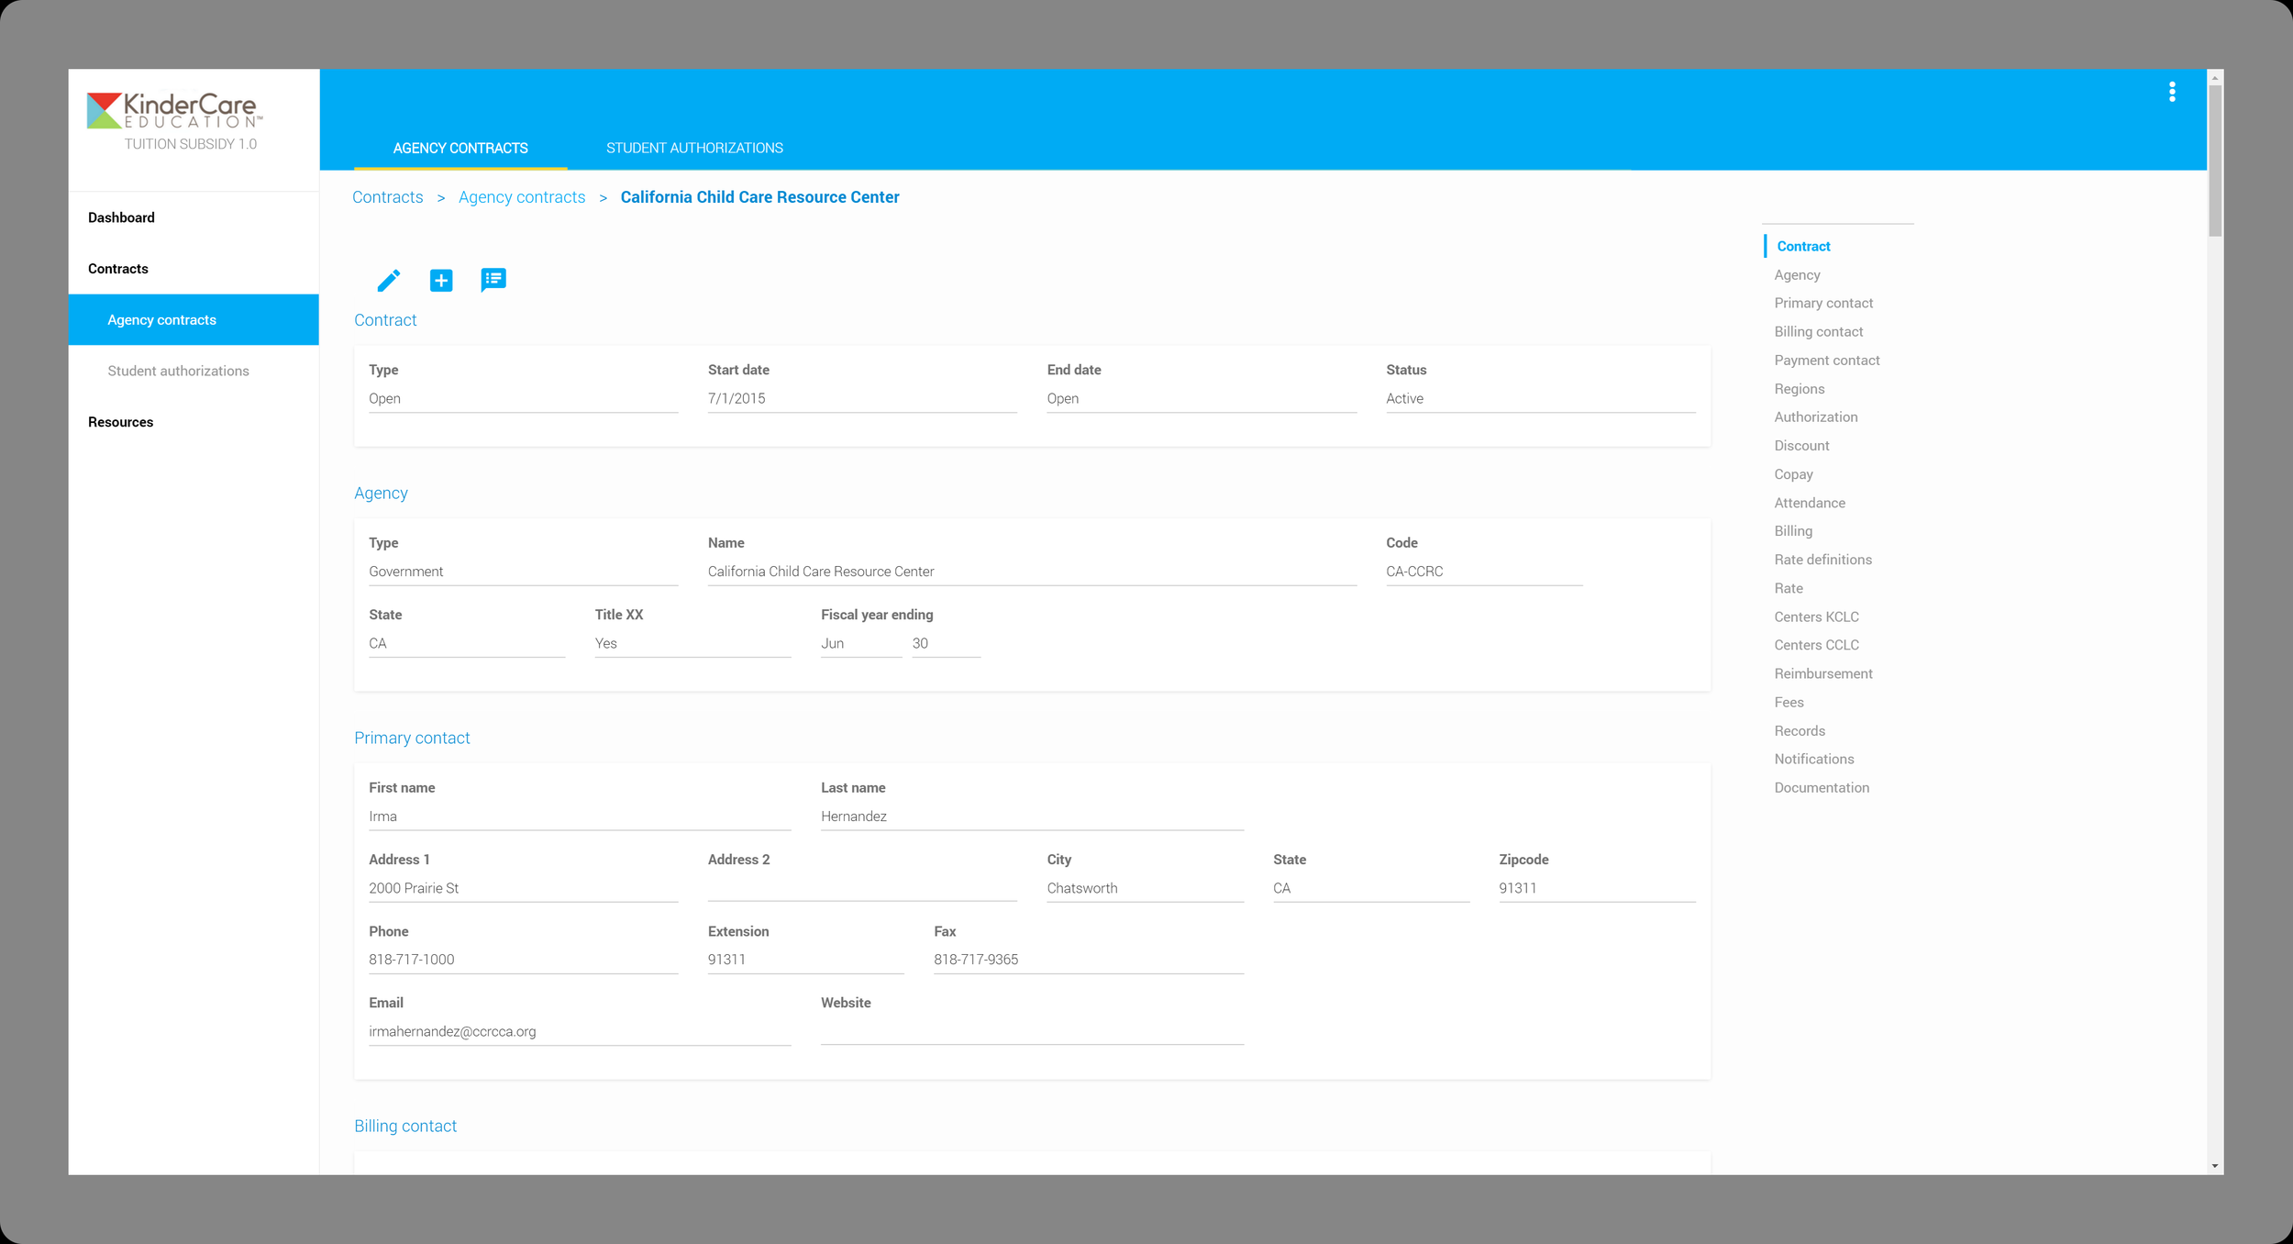Click the Phone field 818-717-1000
The height and width of the screenshot is (1244, 2293).
pos(523,961)
